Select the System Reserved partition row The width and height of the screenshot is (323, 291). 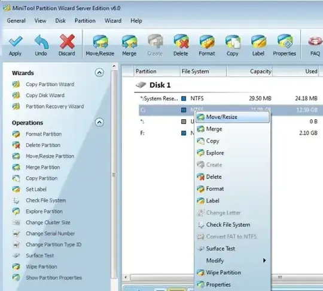click(x=228, y=98)
